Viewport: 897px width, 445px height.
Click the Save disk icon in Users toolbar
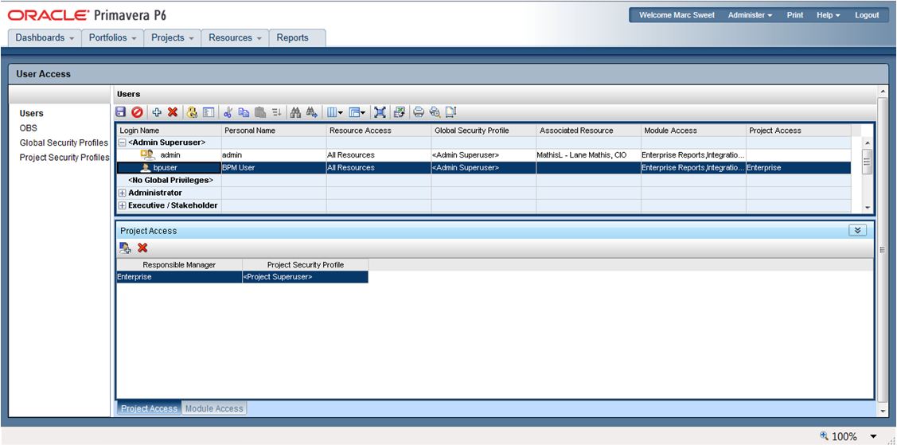pos(121,112)
